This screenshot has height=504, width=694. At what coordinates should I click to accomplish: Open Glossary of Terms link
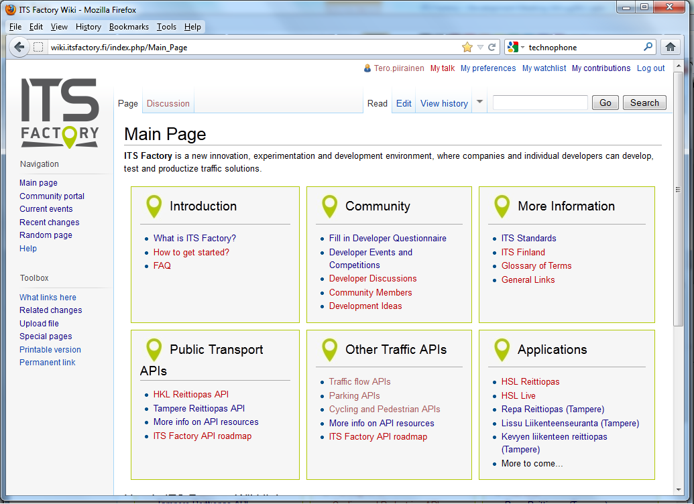coord(536,265)
